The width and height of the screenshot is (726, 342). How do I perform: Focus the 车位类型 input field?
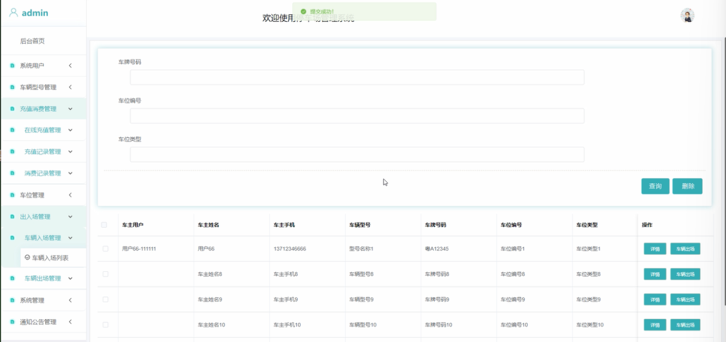(x=357, y=155)
